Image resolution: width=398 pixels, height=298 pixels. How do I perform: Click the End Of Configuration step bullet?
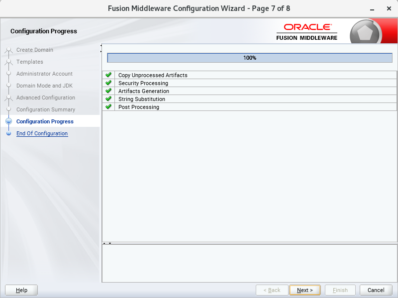click(x=8, y=133)
